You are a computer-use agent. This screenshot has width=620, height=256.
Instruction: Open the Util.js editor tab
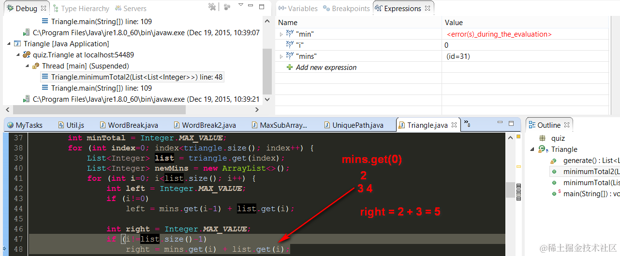click(x=71, y=125)
